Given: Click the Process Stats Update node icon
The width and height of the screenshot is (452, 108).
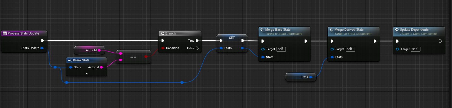Looking at the screenshot, I should pos(4,33).
